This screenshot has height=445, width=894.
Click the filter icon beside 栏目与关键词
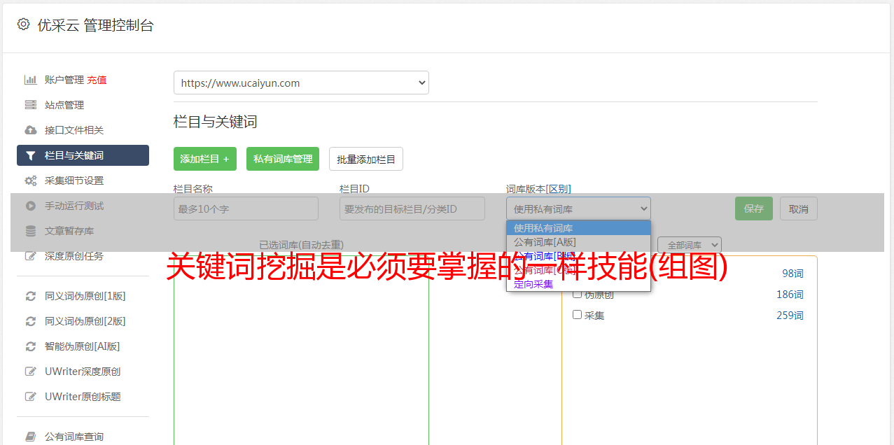tap(30, 155)
